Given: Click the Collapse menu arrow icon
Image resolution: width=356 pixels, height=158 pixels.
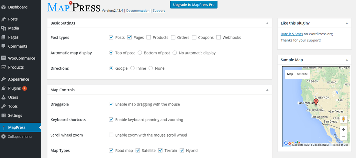Looking at the screenshot, I should pos(4,137).
